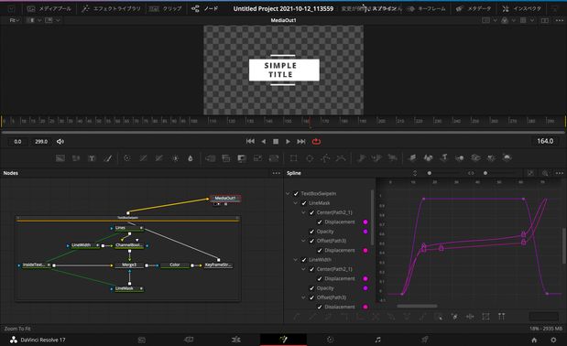Open the viewer Fit zoom dropdown

15,20
